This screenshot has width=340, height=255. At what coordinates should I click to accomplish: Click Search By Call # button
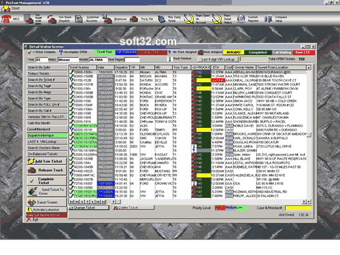(47, 111)
